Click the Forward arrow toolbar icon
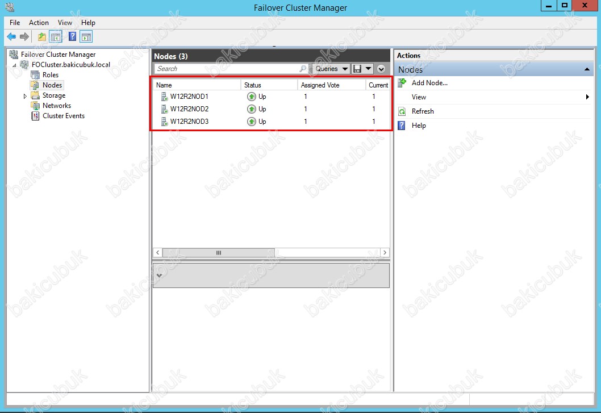Screen dimensions: 601x413 (x=24, y=37)
